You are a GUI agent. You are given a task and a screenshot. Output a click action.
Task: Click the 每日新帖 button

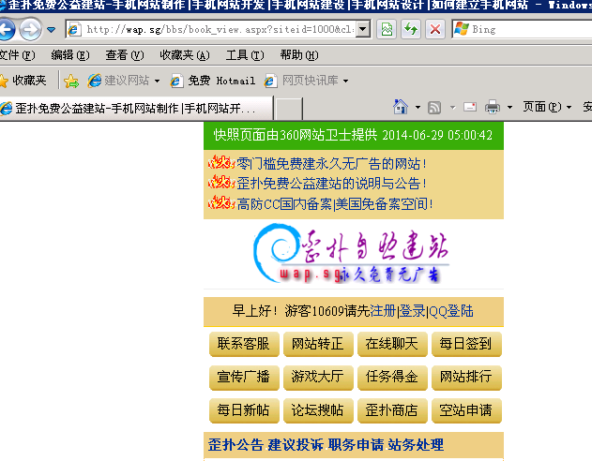244,410
